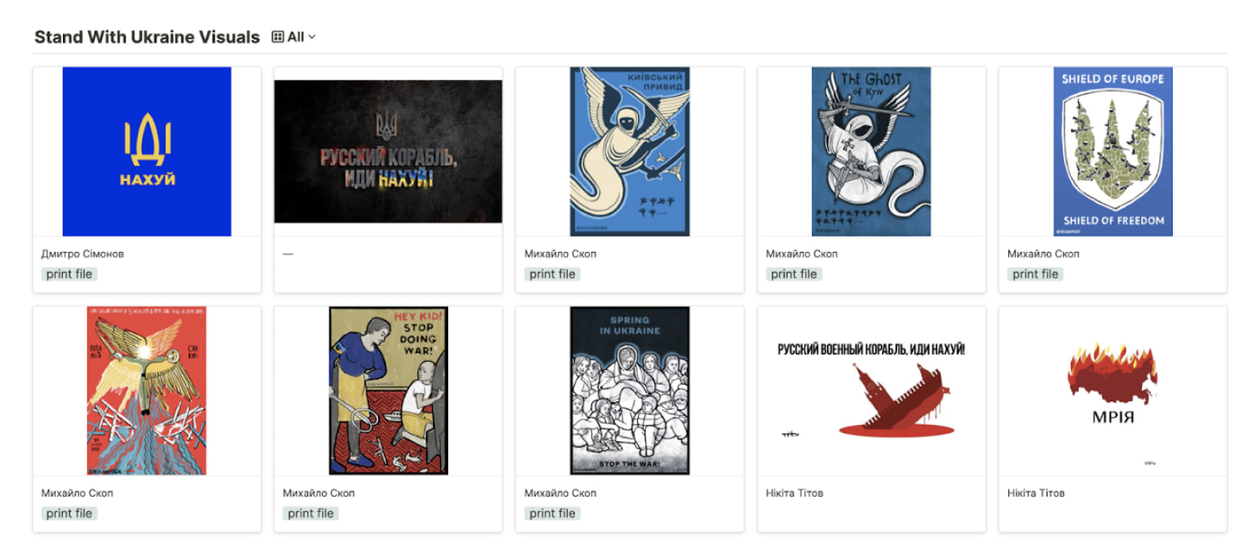Image resolution: width=1260 pixels, height=559 pixels.
Task: Open the blue trident poster thumbnail
Action: point(147,152)
